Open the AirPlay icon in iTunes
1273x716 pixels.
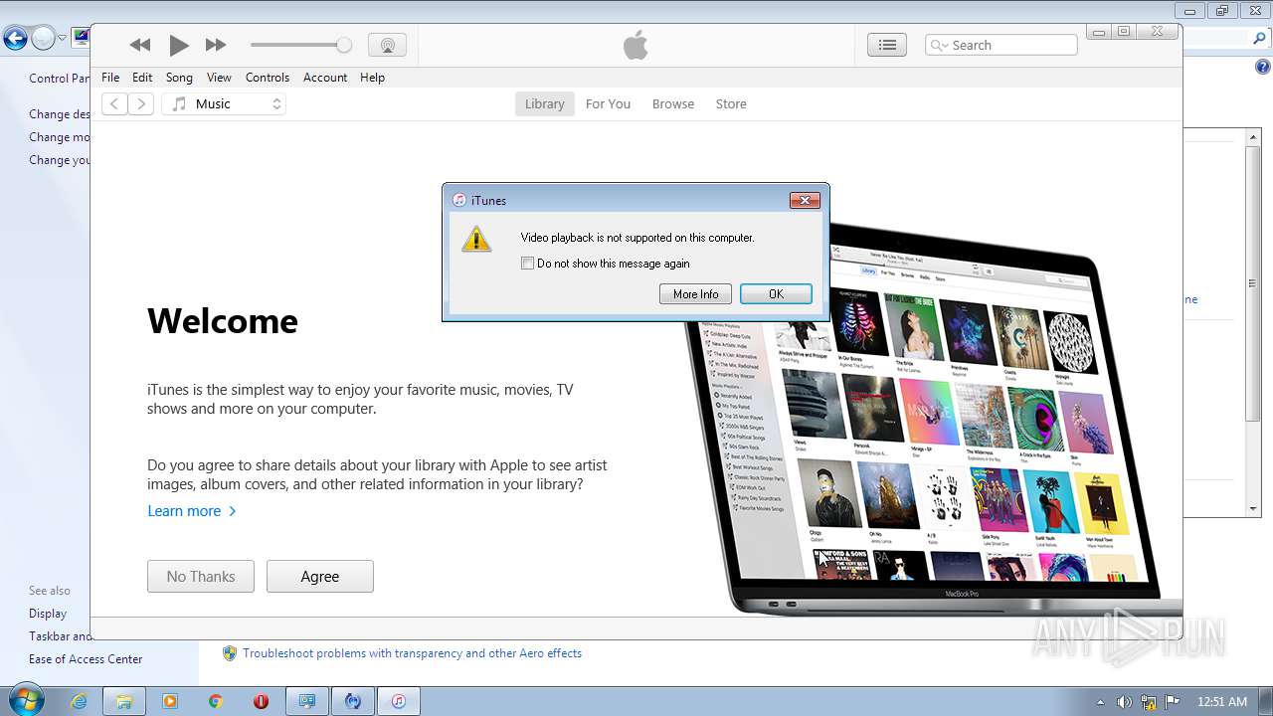tap(387, 45)
